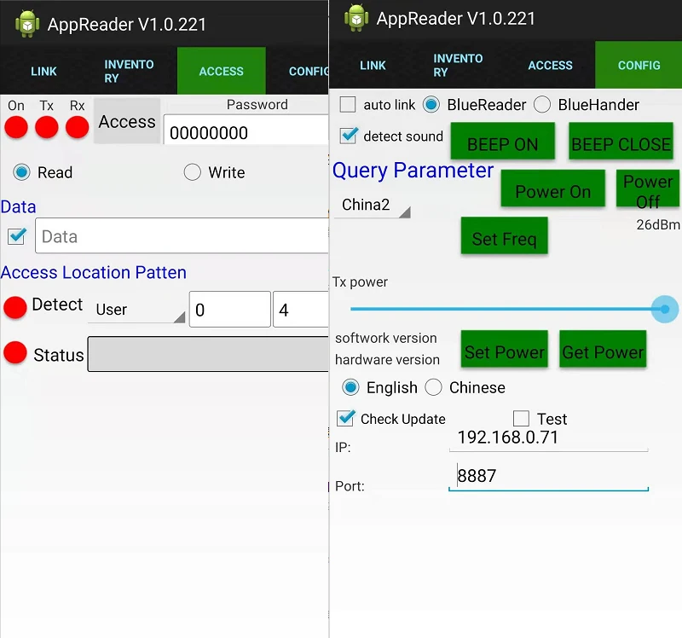The width and height of the screenshot is (682, 638).
Task: Toggle the detect sound checkbox
Action: (x=349, y=136)
